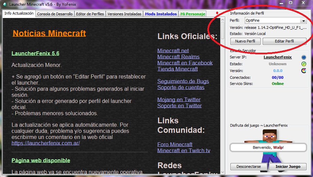Click the Perfil combo box arrow
Image resolution: width=313 pixels, height=177 pixels.
(x=303, y=20)
